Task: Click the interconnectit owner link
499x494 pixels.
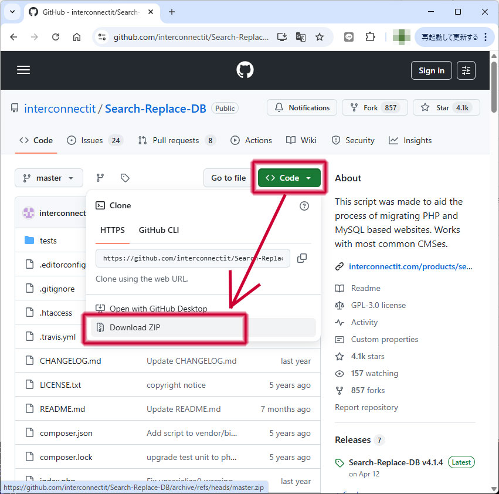Action: click(60, 109)
